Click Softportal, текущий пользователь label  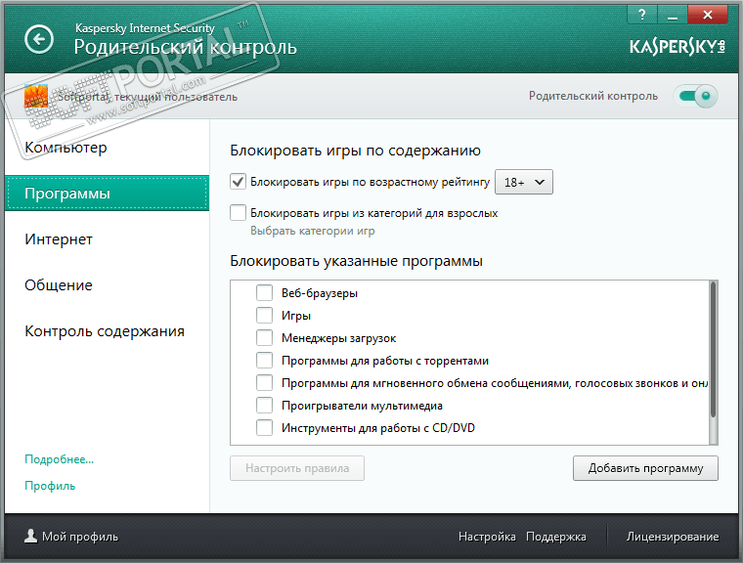click(x=148, y=97)
